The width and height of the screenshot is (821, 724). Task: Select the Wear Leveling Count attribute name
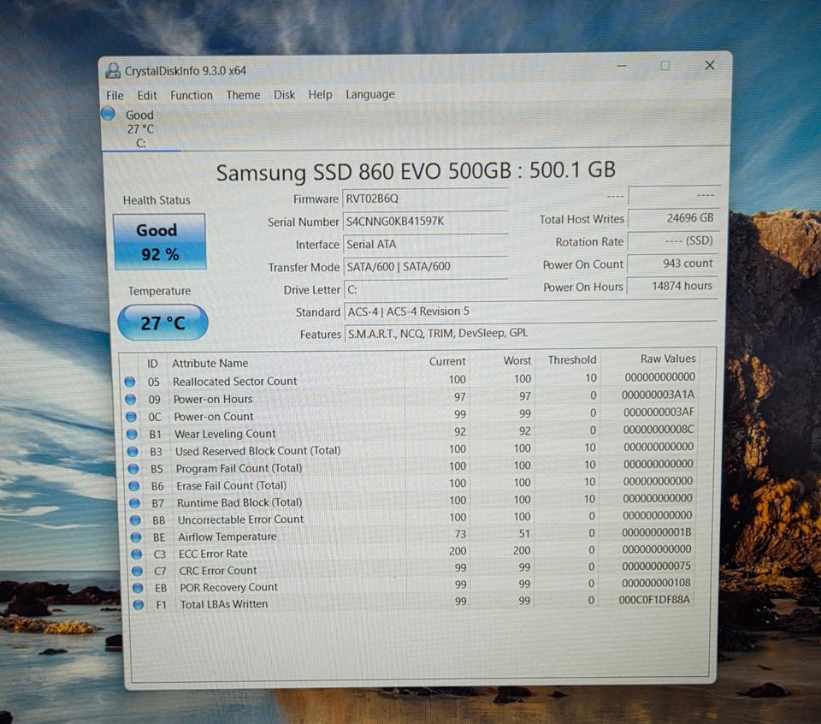(x=225, y=434)
